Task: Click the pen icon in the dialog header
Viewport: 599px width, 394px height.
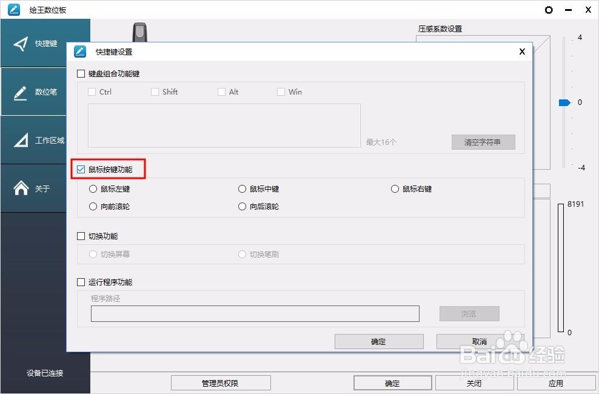Action: (x=79, y=52)
